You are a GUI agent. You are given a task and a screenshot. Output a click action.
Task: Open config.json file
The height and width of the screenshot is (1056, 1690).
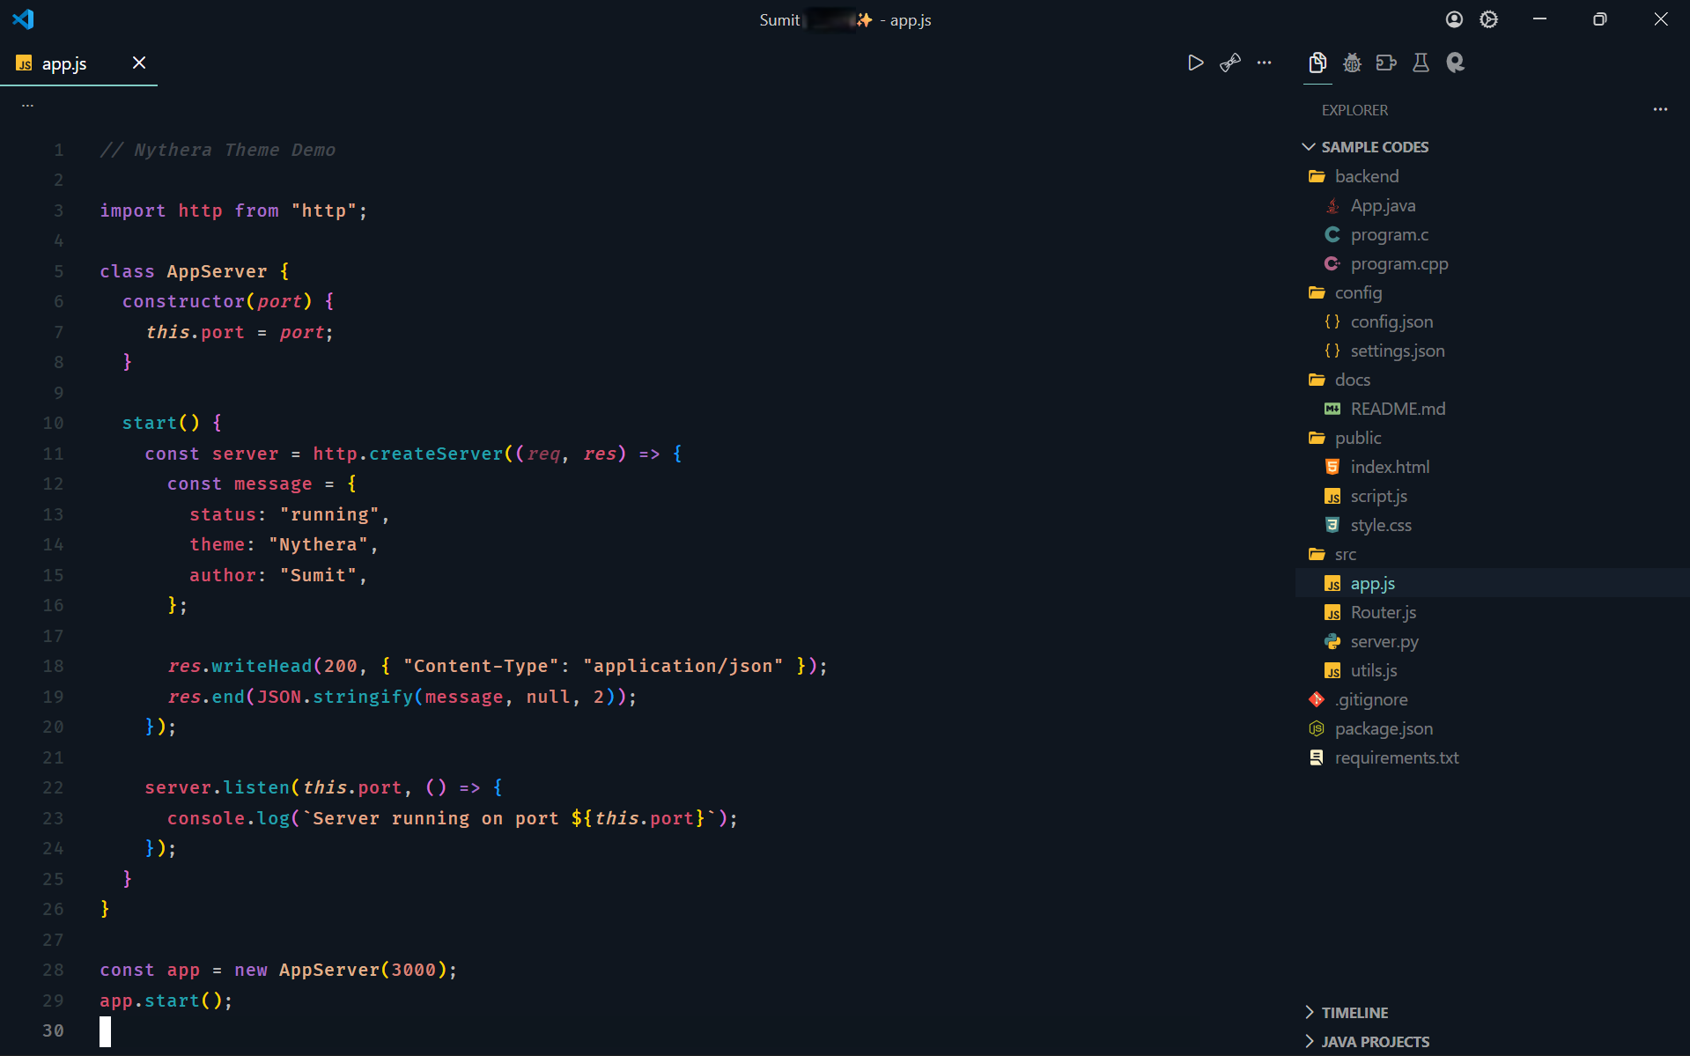[1493, 321]
